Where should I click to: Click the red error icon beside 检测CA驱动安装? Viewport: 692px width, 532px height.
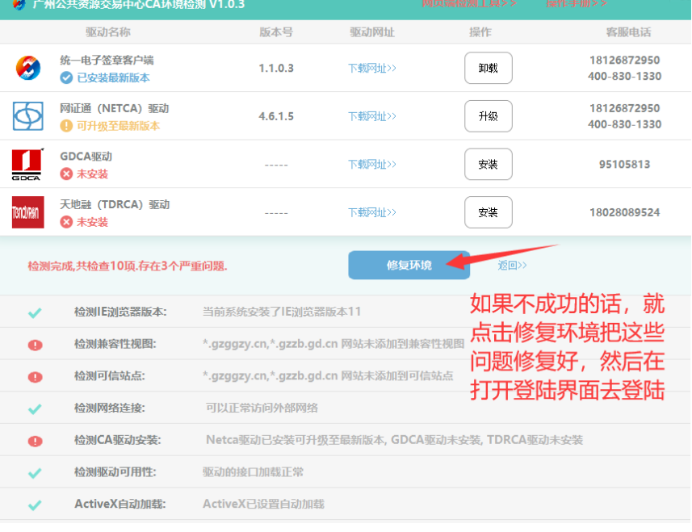tap(35, 441)
